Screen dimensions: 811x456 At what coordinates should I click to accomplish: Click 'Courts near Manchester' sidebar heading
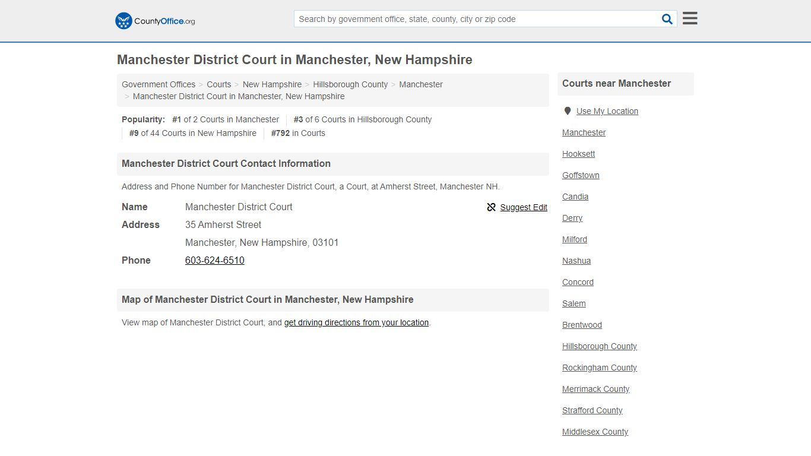pyautogui.click(x=617, y=83)
